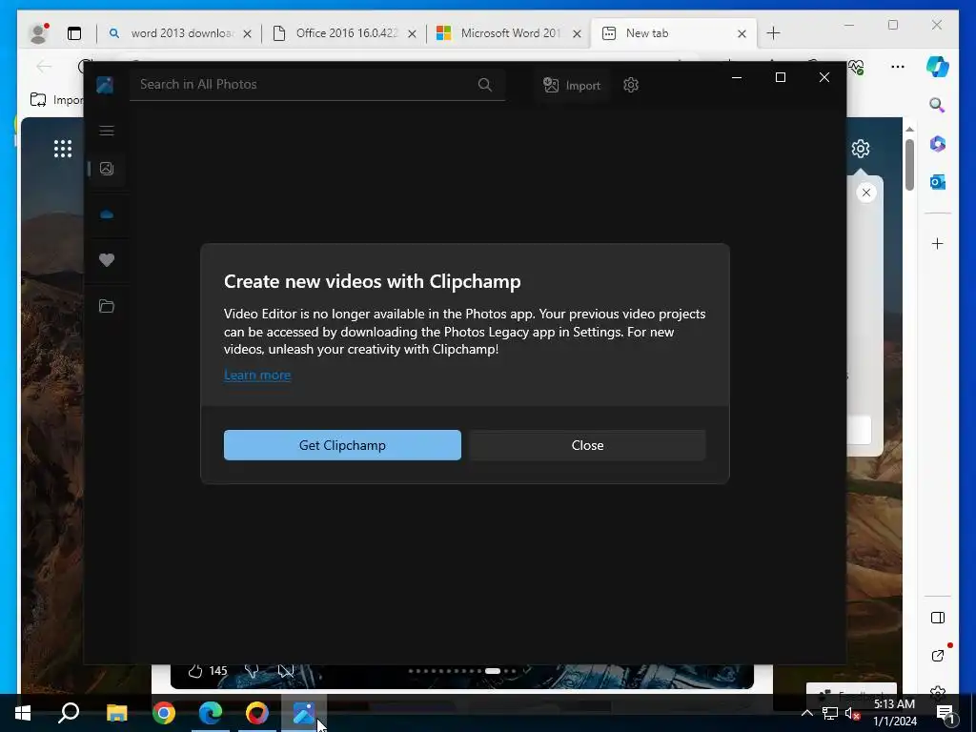
Task: Switch to Microsoft Edge in taskbar
Action: 211,713
